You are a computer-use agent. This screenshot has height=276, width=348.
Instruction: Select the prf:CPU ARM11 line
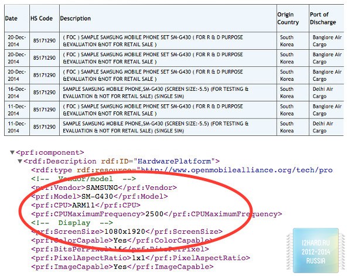[x=86, y=205]
